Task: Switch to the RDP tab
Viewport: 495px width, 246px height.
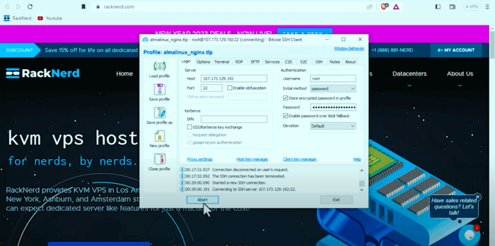Action: (x=239, y=62)
